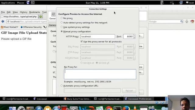The height and width of the screenshot is (110, 195).
Task: Open the Most Visited bookmarks dropdown
Action: 9,27
